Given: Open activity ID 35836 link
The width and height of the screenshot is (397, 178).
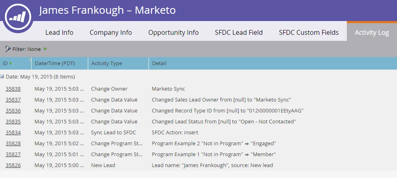Looking at the screenshot, I should click(13, 111).
